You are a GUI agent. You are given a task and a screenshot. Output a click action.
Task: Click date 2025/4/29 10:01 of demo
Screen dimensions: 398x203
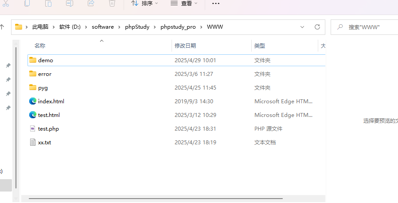pyautogui.click(x=195, y=60)
